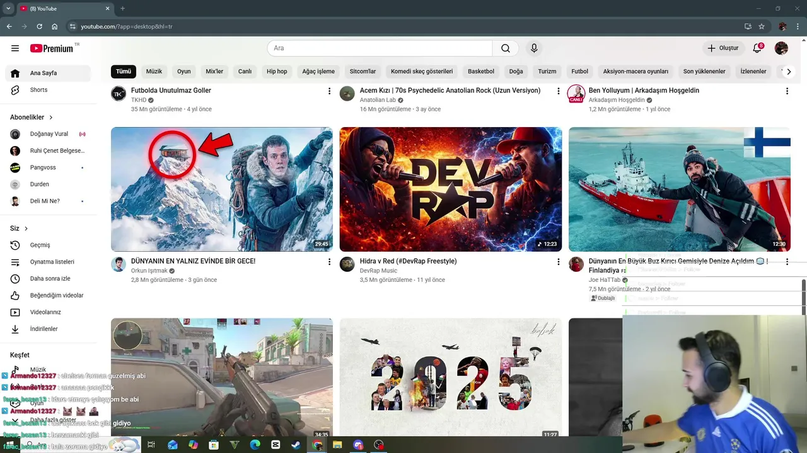Image resolution: width=807 pixels, height=453 pixels.
Task: Open CapCut from the taskbar
Action: [276, 445]
